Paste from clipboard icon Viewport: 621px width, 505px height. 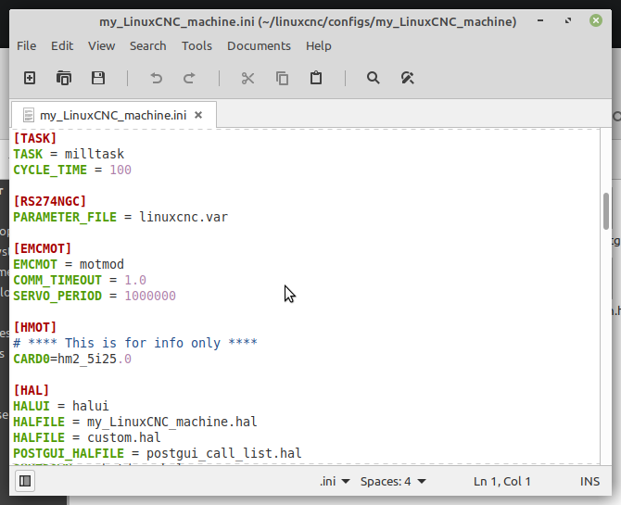316,78
